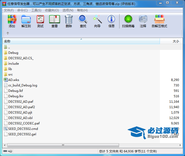The height and width of the screenshot is (156, 185).
Task: Click the 8,290 size value
Action: (175, 80)
